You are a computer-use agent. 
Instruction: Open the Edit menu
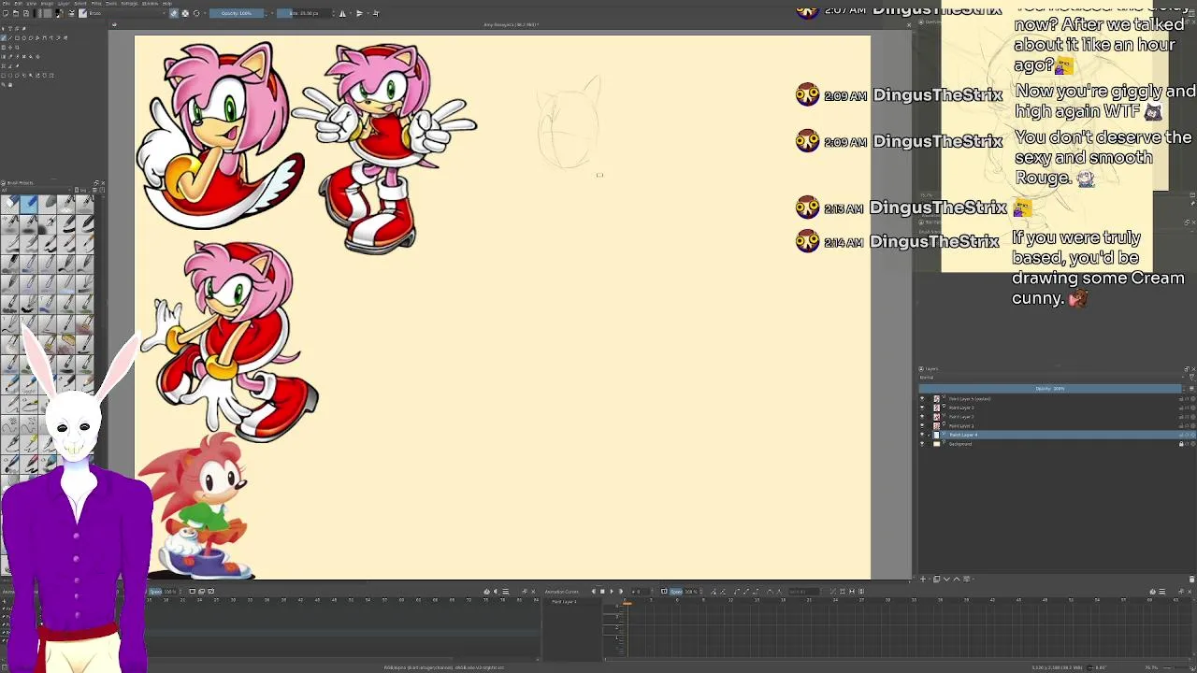coord(19,4)
